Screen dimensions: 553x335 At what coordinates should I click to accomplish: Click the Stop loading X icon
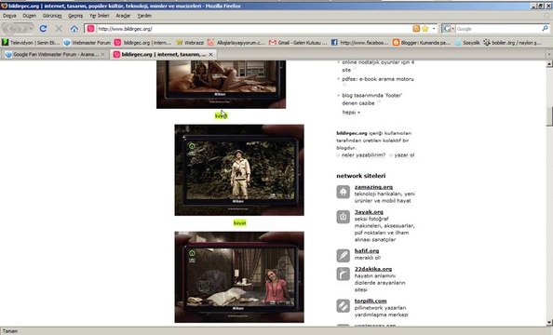(x=59, y=29)
